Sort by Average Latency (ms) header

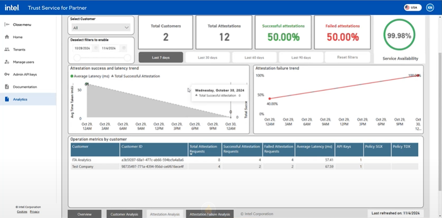315,149
